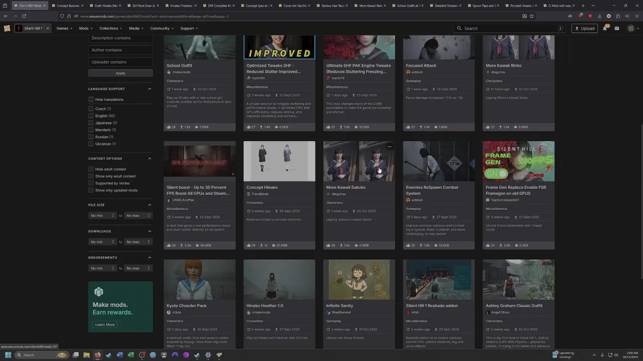Viewport: 643px width, 361px height.
Task: Check the Czech language filter
Action: coord(91,109)
